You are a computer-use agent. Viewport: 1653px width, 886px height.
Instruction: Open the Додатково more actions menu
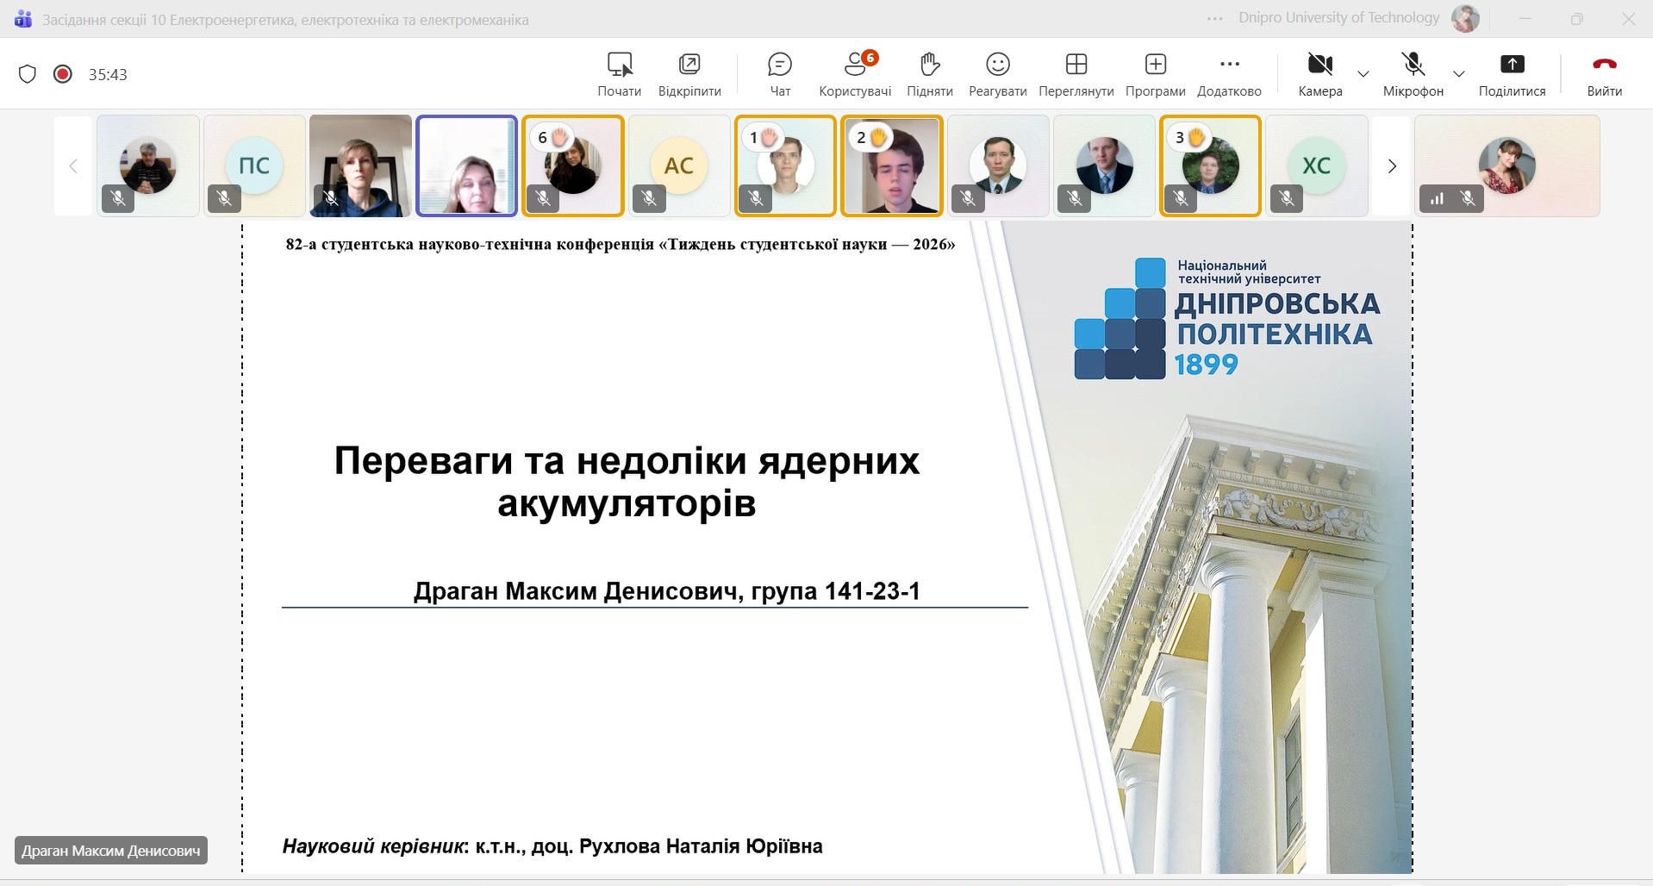1229,73
